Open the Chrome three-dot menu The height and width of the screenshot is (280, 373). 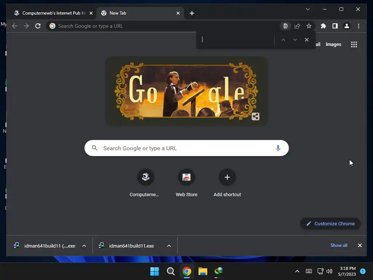[358, 26]
